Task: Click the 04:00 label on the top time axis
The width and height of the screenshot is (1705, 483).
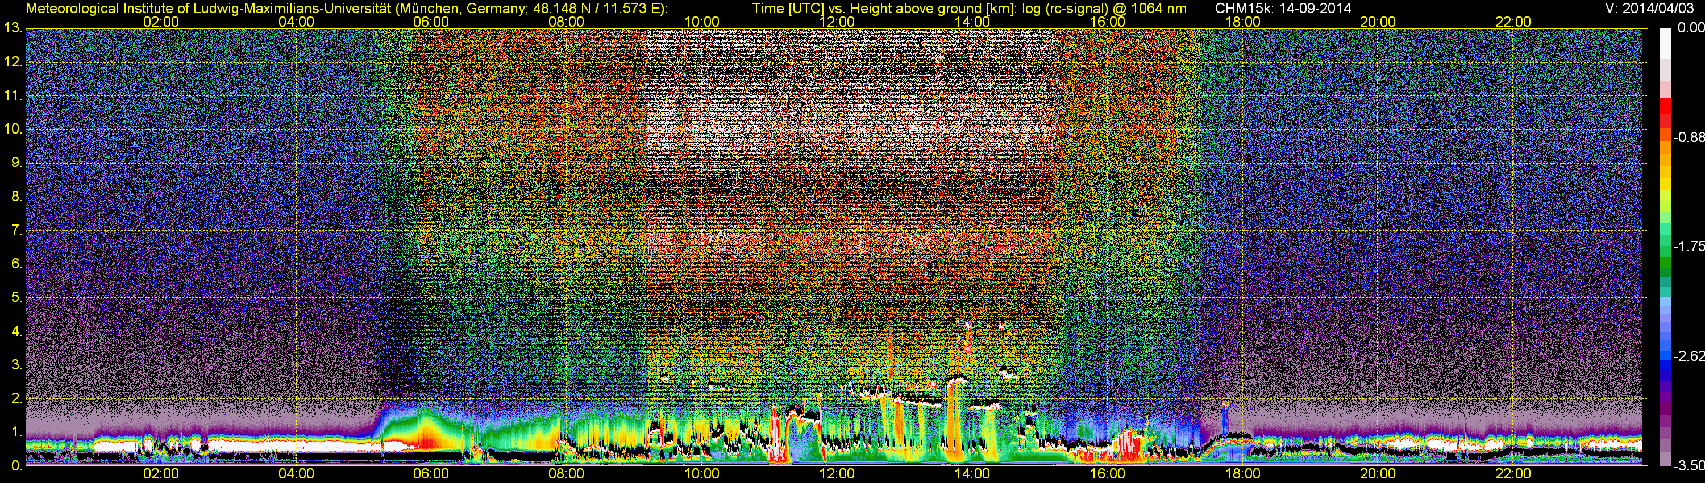Action: [x=296, y=22]
